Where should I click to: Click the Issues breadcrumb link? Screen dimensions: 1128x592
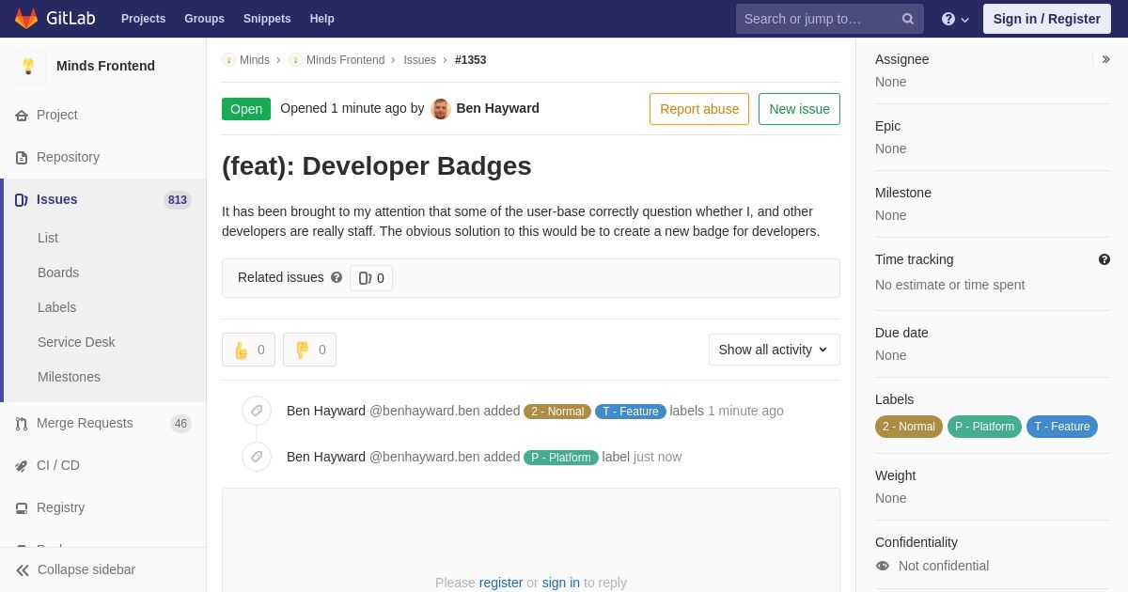click(420, 60)
